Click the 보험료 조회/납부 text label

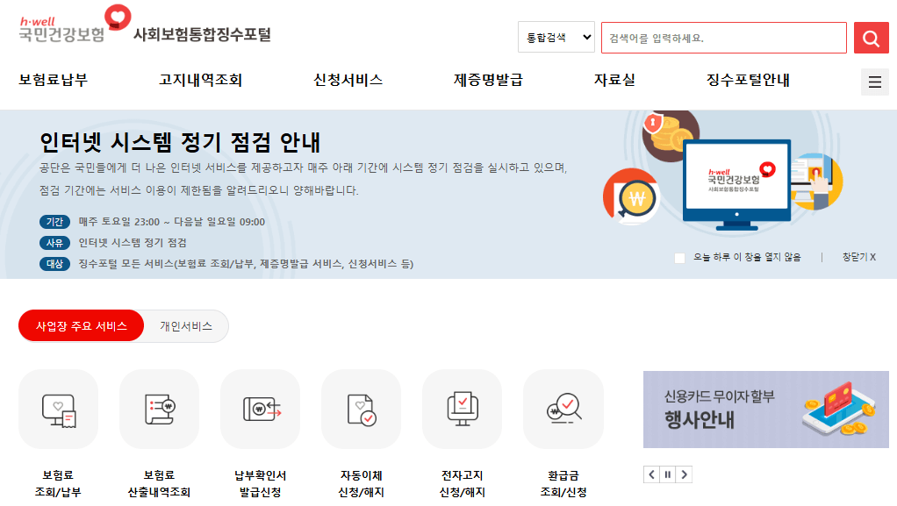coord(58,484)
